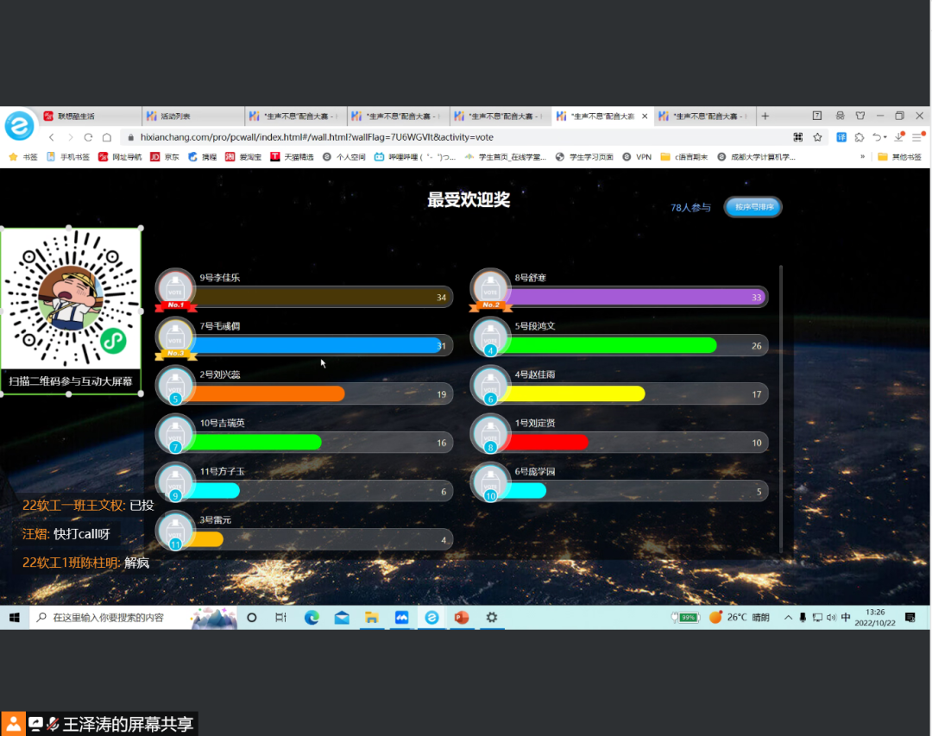Switch to the 活动列表 tab
Viewport: 932px width, 736px height.
(x=192, y=116)
